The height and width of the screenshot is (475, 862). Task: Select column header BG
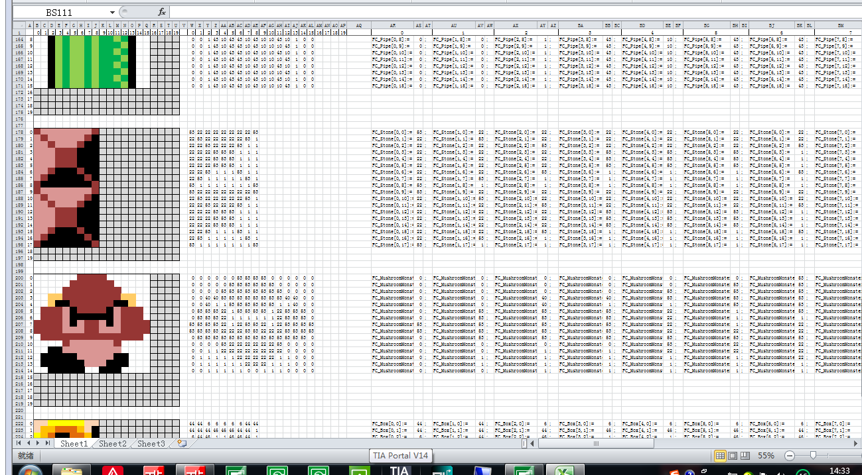click(706, 25)
